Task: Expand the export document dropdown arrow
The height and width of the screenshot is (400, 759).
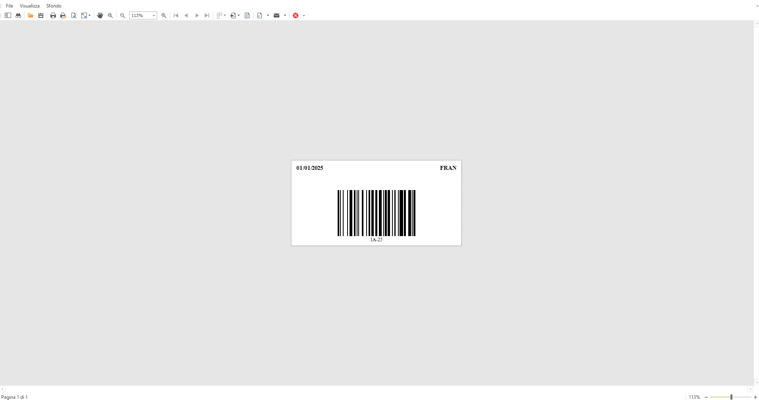Action: click(268, 15)
